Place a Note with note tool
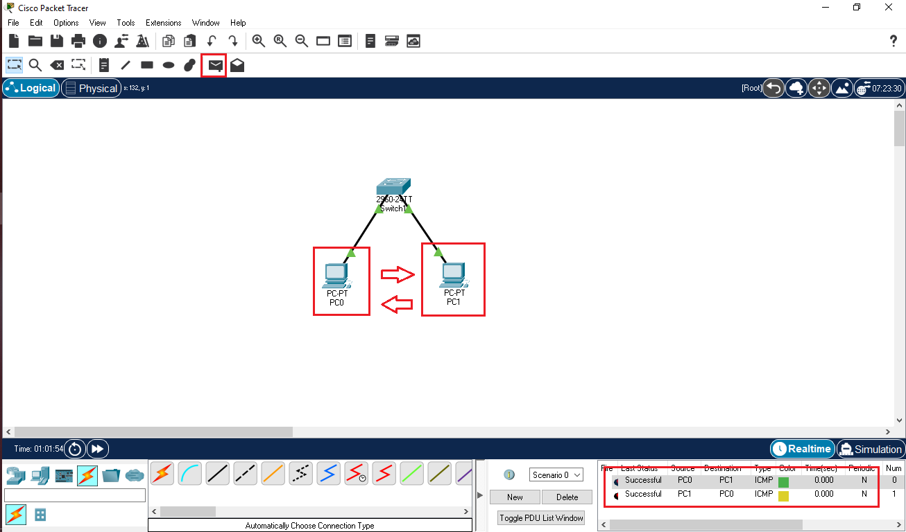906x532 pixels. tap(104, 65)
